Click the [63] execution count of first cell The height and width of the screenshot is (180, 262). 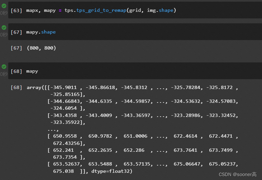16,11
